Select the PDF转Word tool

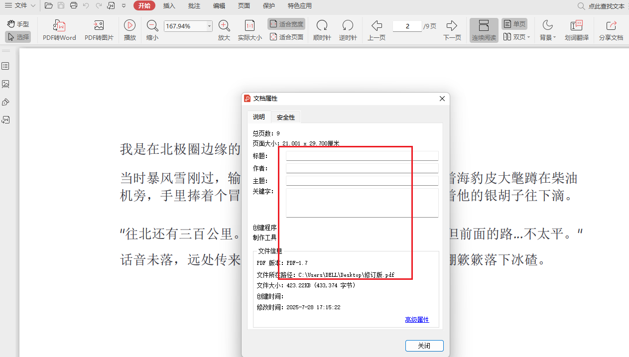coord(59,30)
